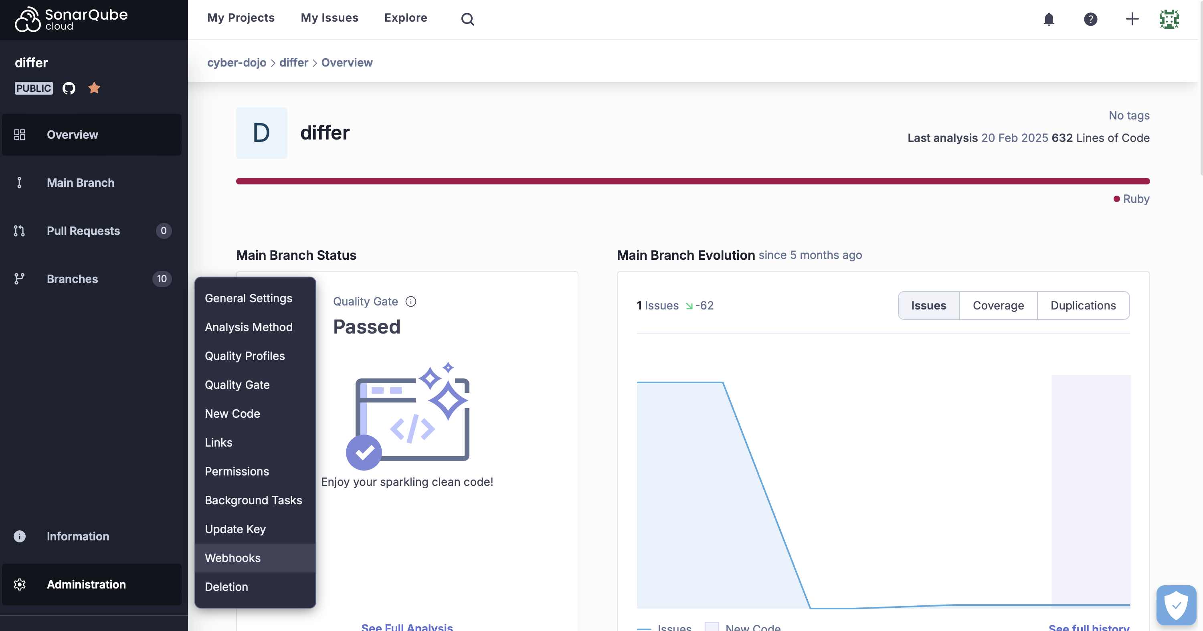Screen dimensions: 1203x631
Task: Click the search magnifier icon
Action: 467,19
